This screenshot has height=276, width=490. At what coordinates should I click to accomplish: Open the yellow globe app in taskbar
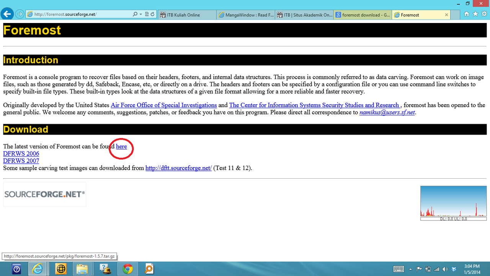(x=60, y=269)
